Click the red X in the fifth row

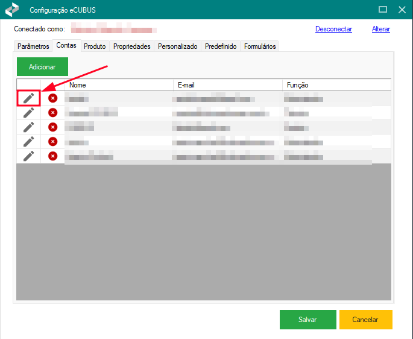click(52, 156)
